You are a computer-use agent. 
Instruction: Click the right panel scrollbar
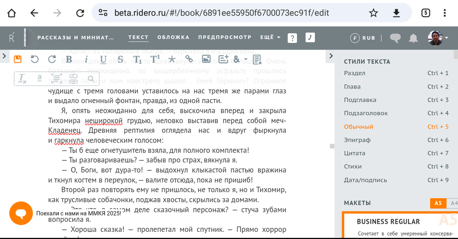pos(456,55)
